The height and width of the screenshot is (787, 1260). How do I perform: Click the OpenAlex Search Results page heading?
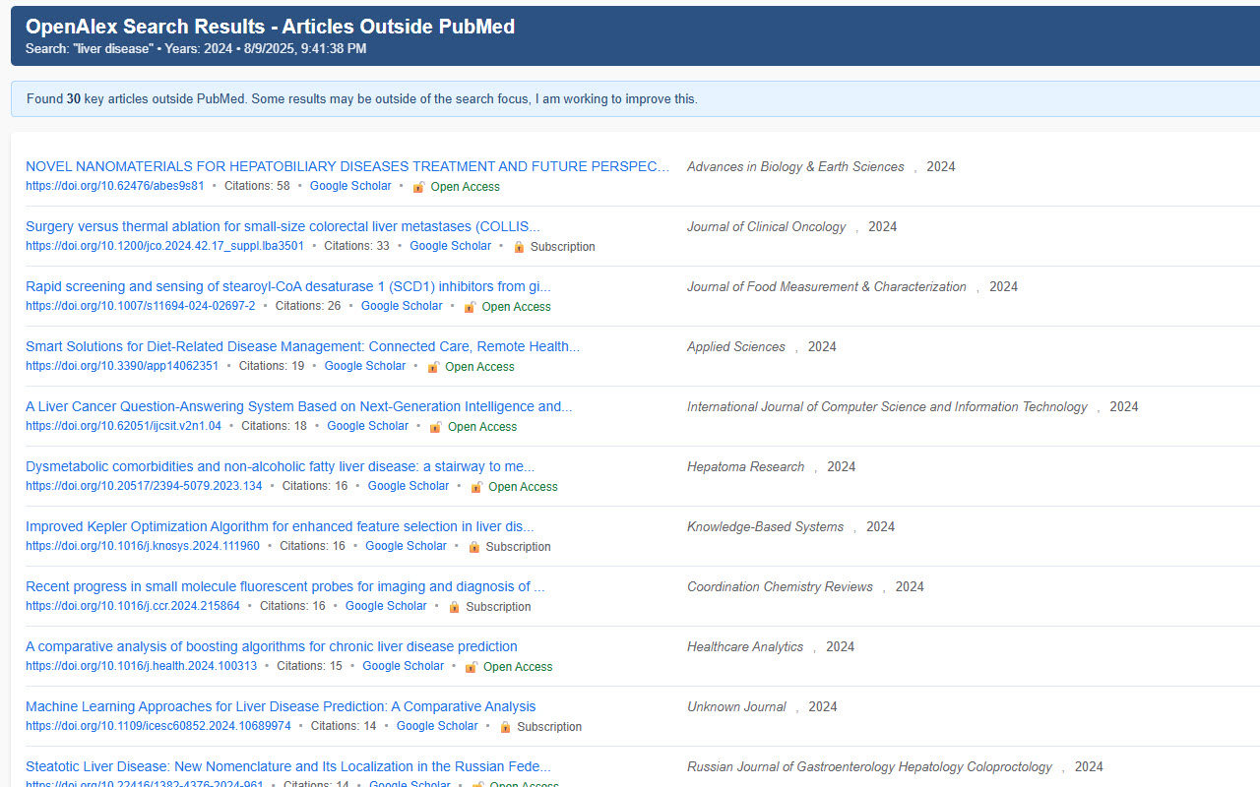tap(271, 27)
